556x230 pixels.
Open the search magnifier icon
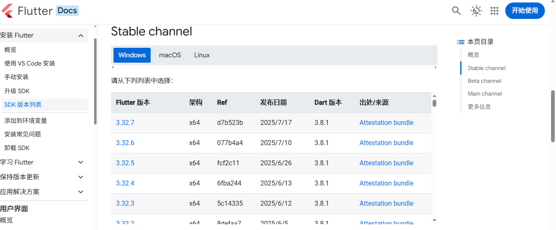(x=456, y=11)
